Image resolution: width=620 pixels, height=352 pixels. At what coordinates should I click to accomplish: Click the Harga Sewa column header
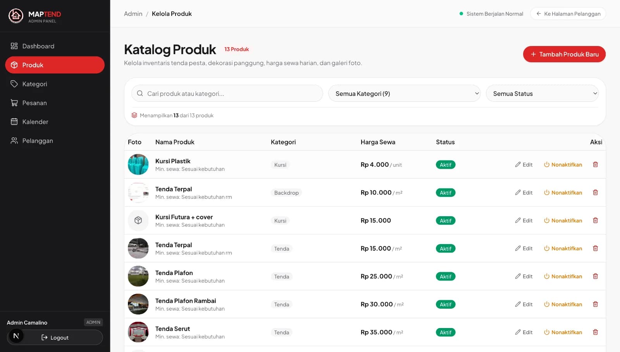click(378, 142)
